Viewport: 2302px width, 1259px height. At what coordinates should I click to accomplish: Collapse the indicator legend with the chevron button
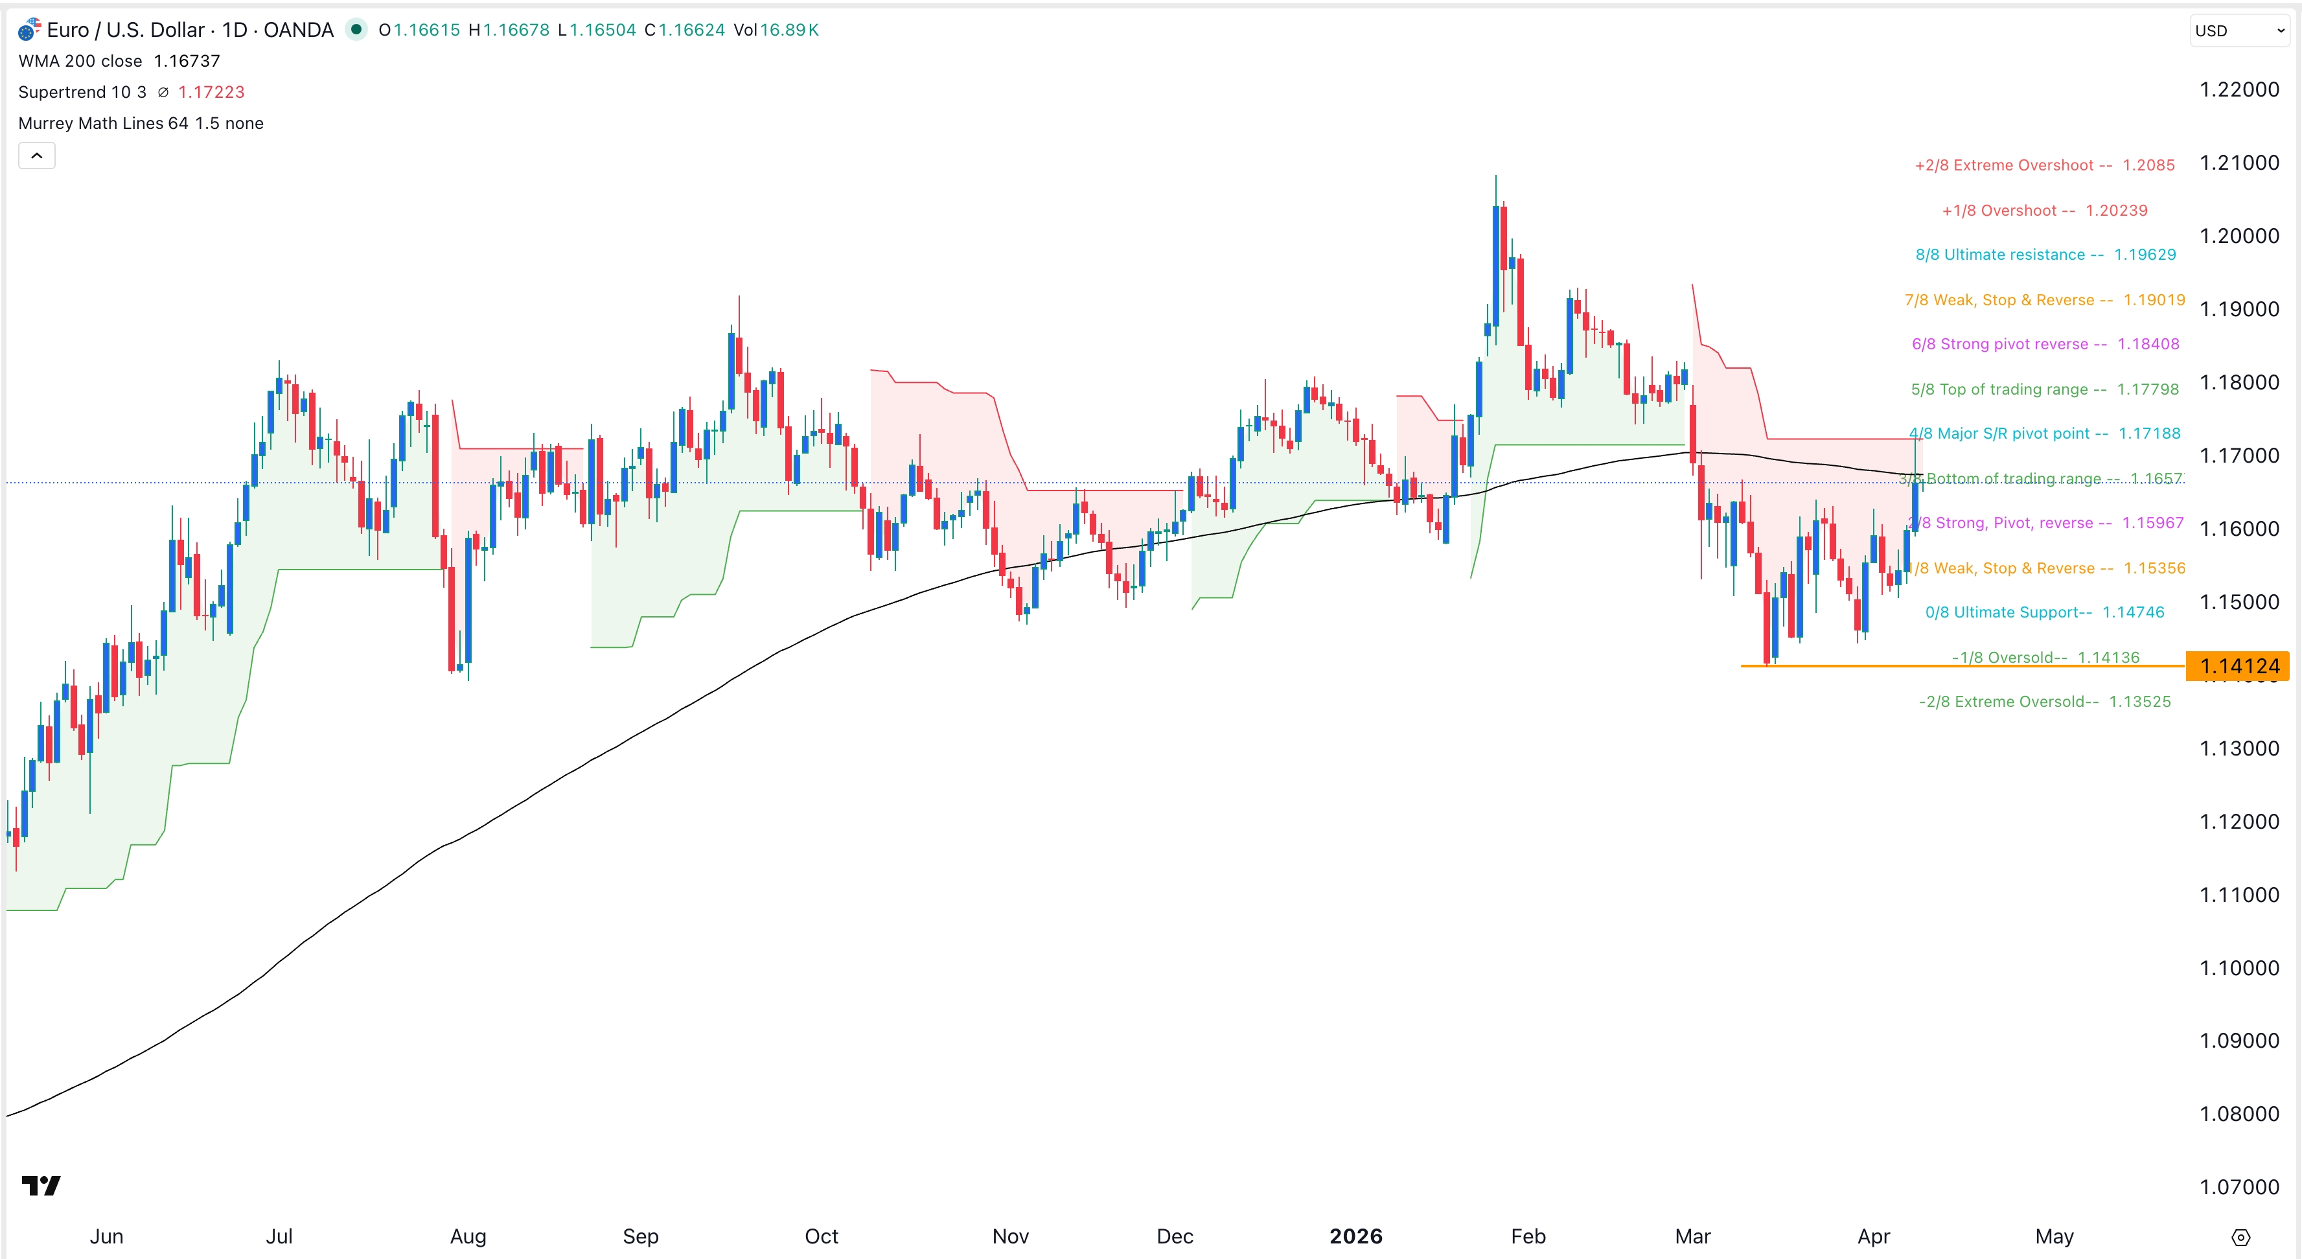point(36,155)
